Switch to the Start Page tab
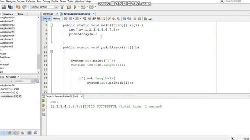This screenshot has width=250, height=140. pyautogui.click(x=48, y=14)
